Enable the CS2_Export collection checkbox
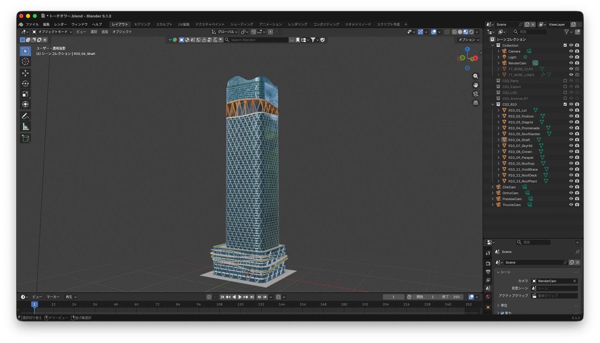The height and width of the screenshot is (343, 600). click(x=565, y=86)
